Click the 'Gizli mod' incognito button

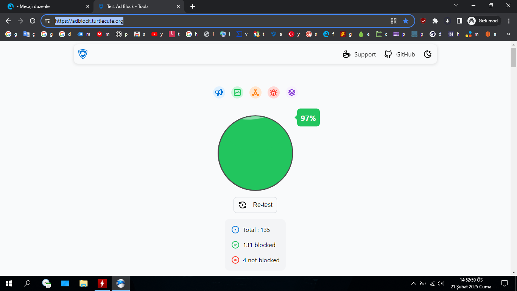(484, 21)
